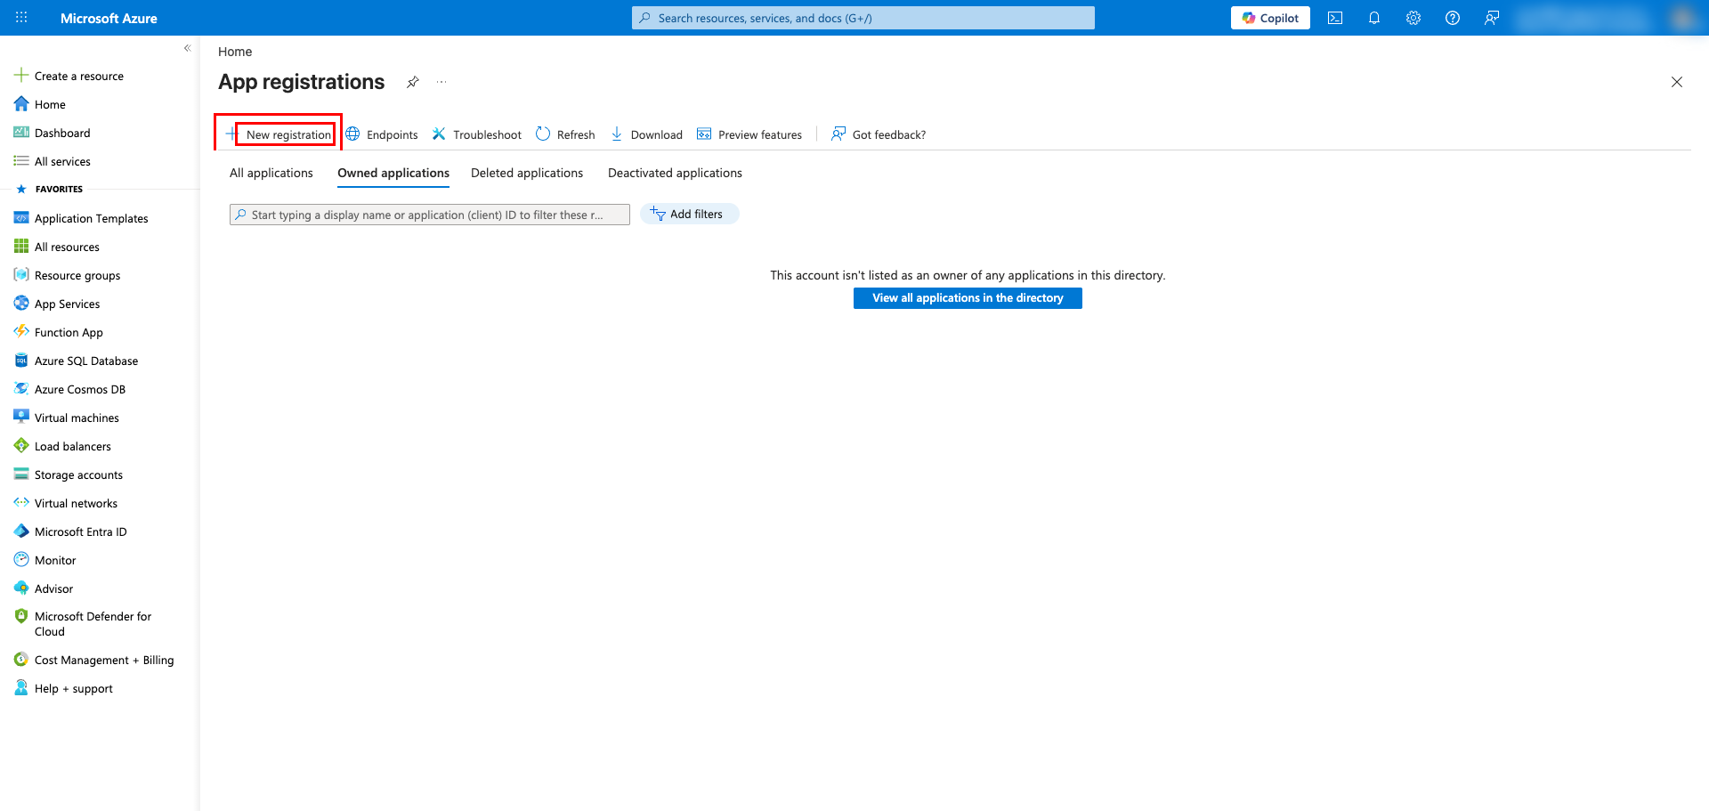Open Preview features

point(749,134)
